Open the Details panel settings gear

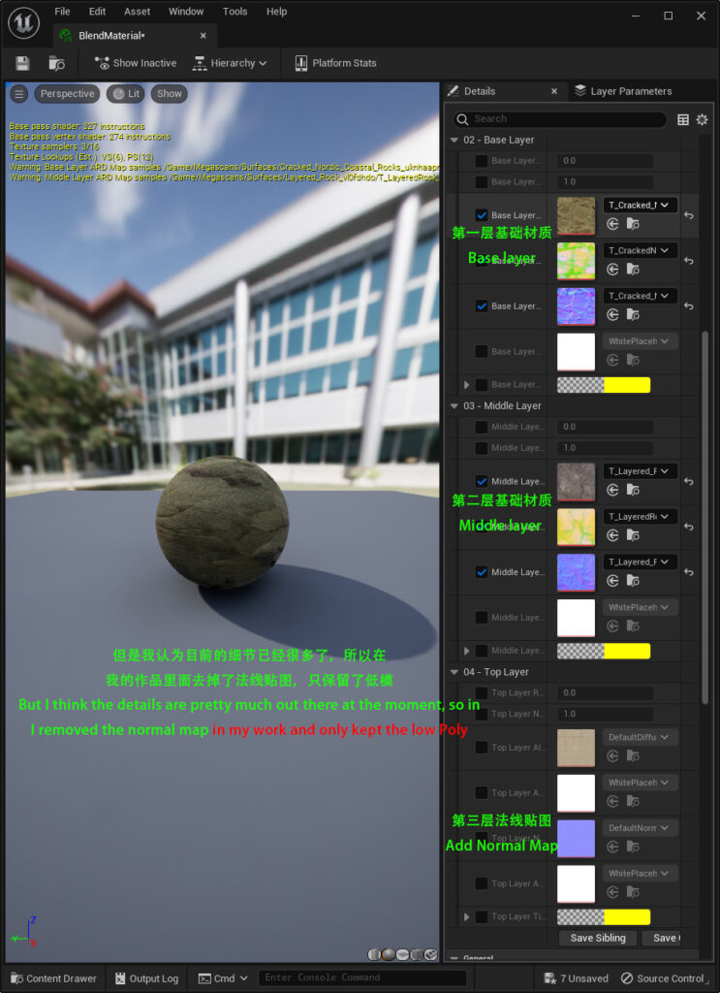click(702, 119)
